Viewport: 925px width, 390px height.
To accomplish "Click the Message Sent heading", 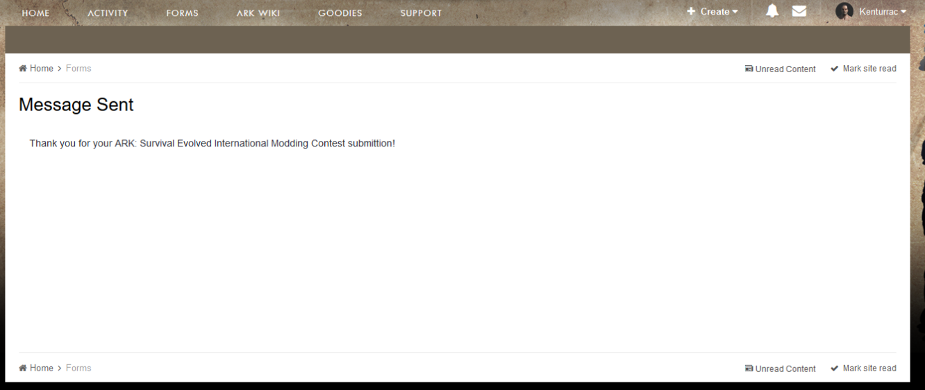I will [76, 105].
